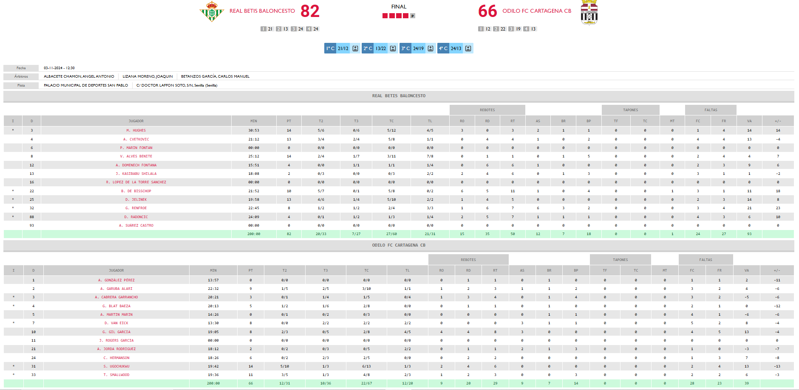Screen dimensions: 799x390
Task: Open player J. Kasibabu Shilala
Action: coord(136,174)
